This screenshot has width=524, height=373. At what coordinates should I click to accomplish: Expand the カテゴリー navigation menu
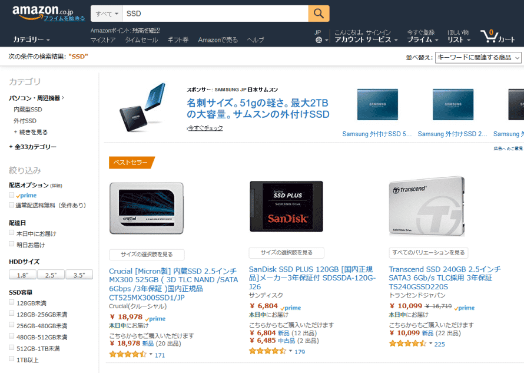31,39
